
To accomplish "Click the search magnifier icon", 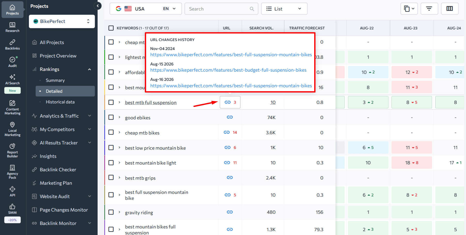I will coord(252,9).
